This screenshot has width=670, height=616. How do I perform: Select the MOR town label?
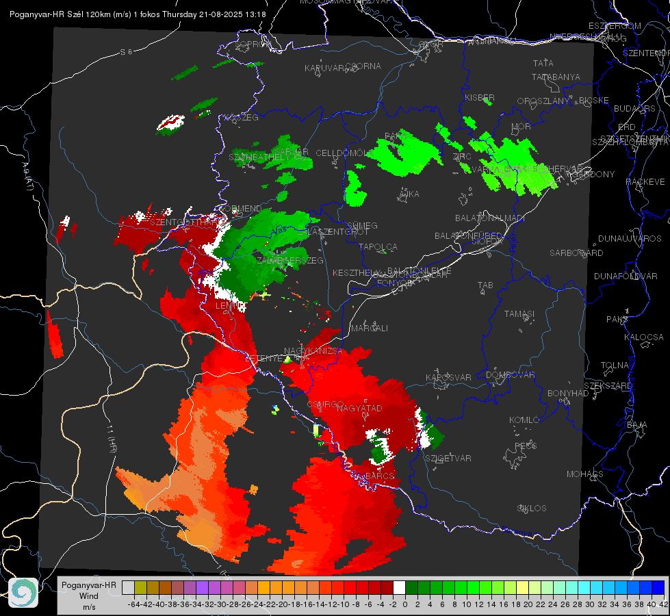(521, 127)
